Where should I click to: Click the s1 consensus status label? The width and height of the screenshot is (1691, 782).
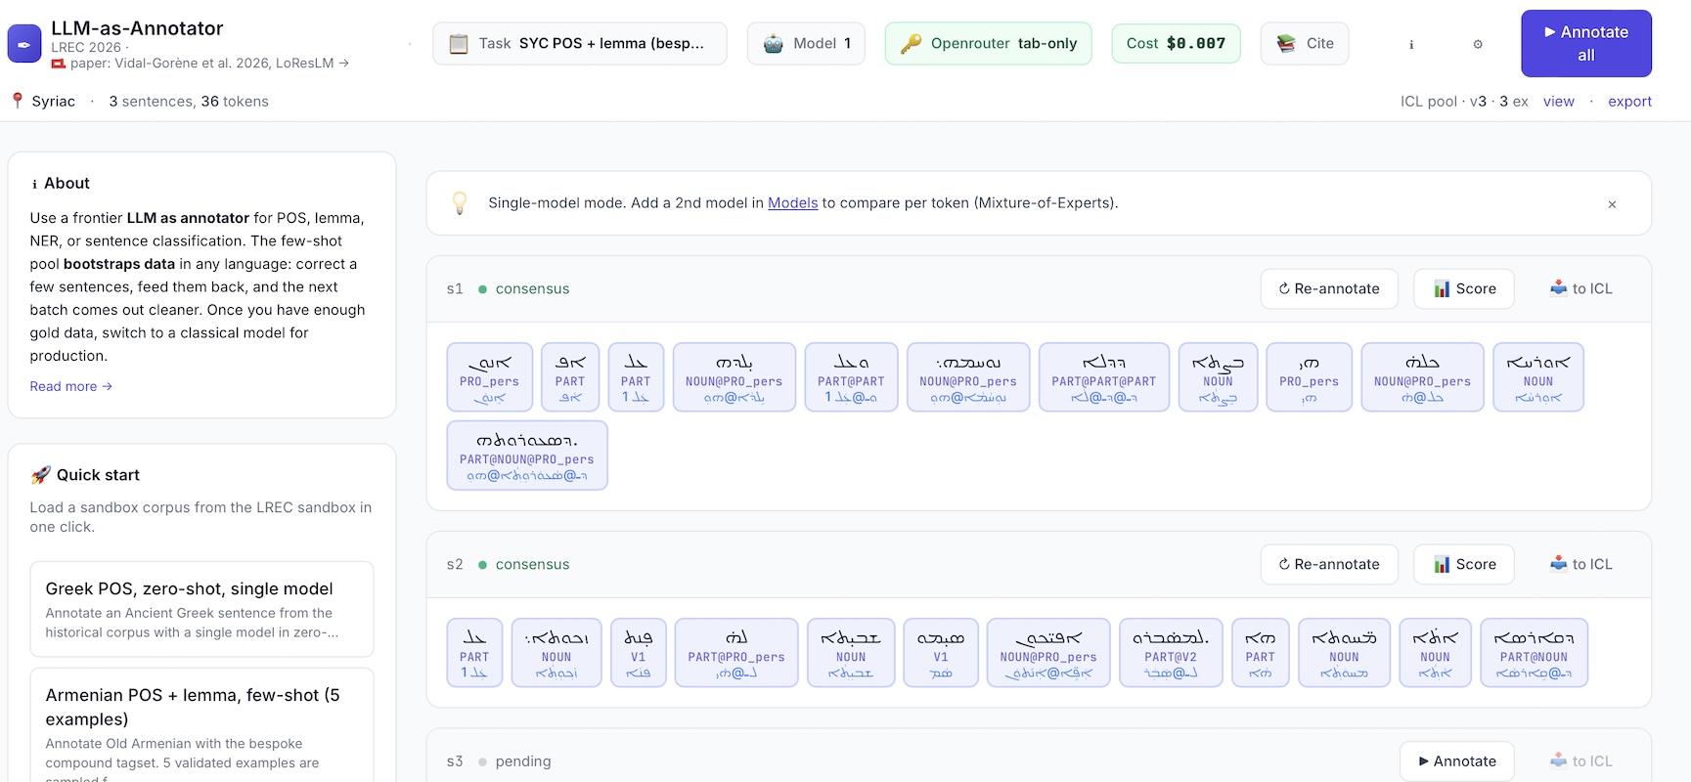(532, 289)
